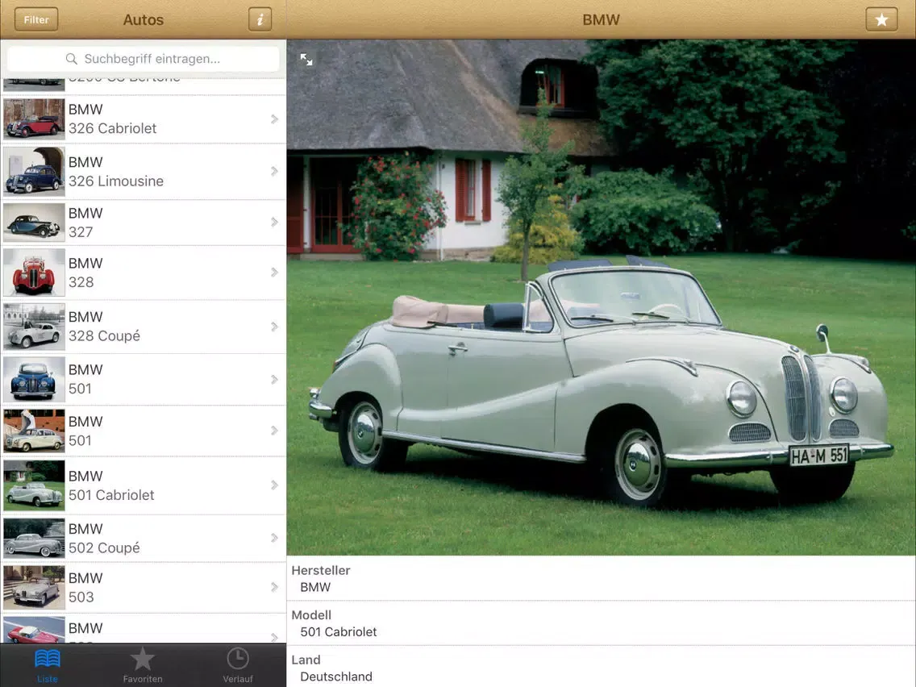
Task: Open the info button beside Autos
Action: click(x=260, y=19)
